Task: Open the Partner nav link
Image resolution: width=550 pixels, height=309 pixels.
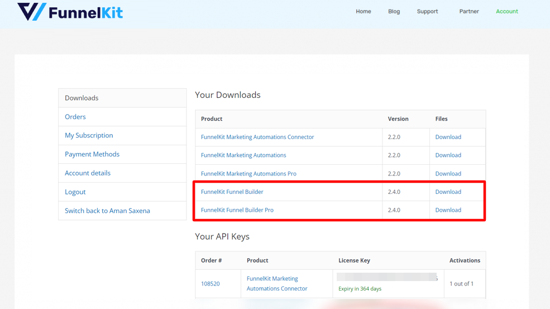Action: (469, 11)
